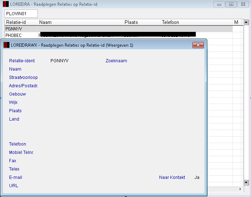Viewport: 251px width, 197px height.
Task: Click the Relatie-ident label
Action: click(22, 61)
